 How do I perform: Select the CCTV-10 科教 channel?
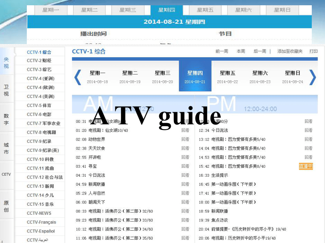[40, 159]
